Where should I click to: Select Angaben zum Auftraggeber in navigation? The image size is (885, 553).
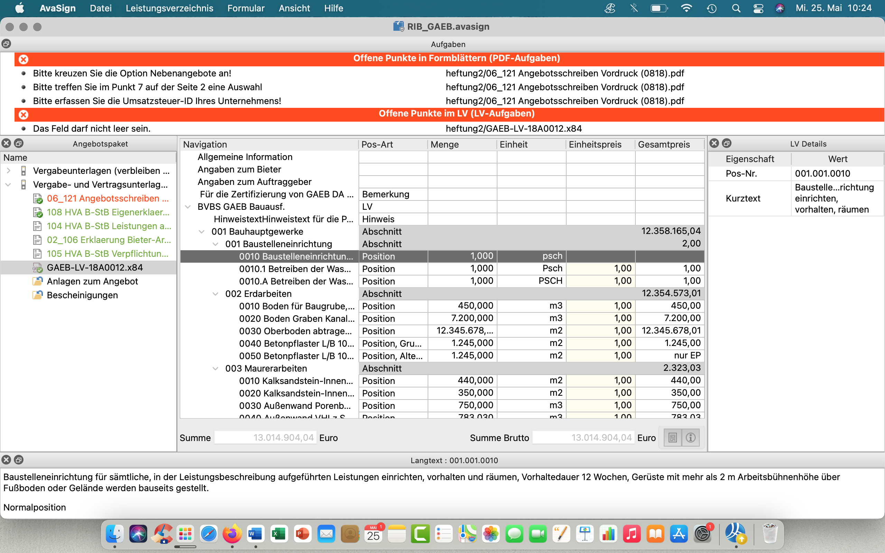click(254, 182)
